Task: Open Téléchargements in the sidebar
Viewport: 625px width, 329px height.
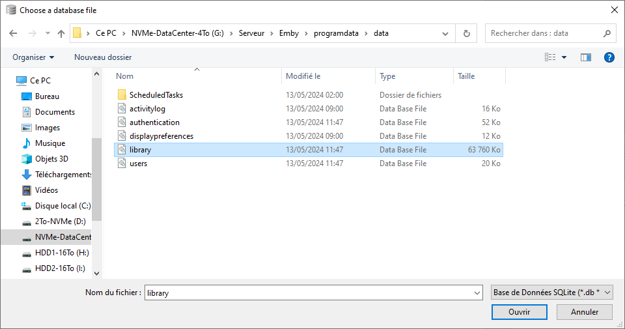Action: [63, 175]
